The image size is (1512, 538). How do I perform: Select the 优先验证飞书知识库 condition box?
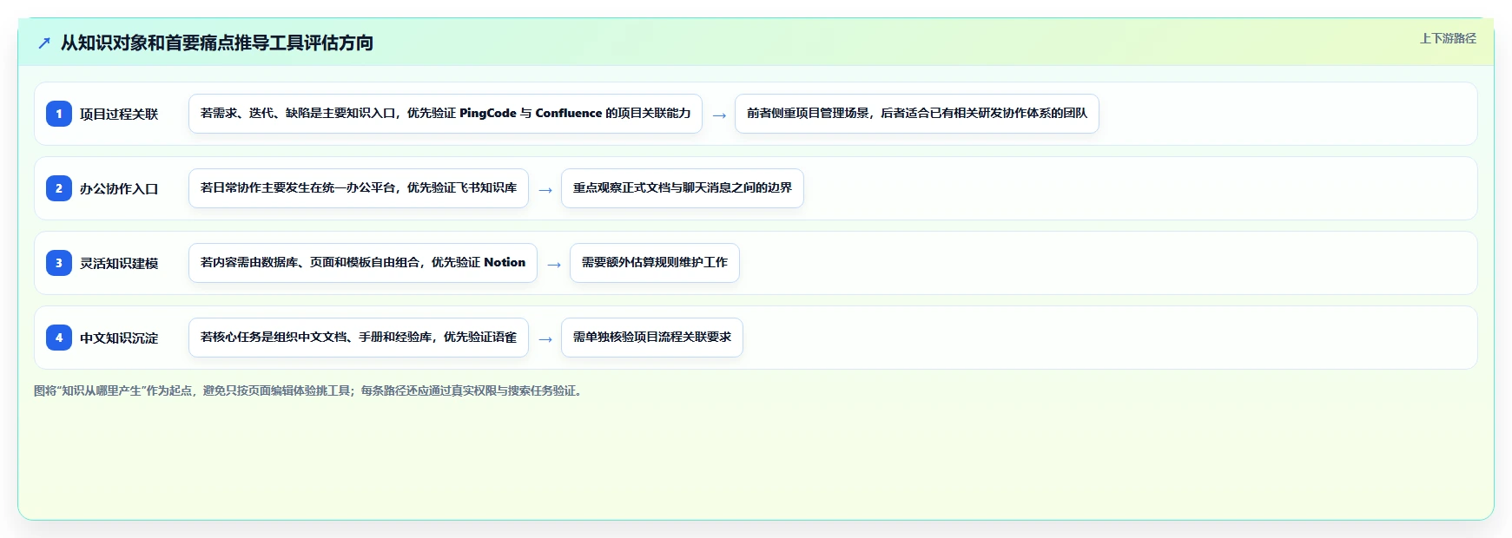pos(359,188)
